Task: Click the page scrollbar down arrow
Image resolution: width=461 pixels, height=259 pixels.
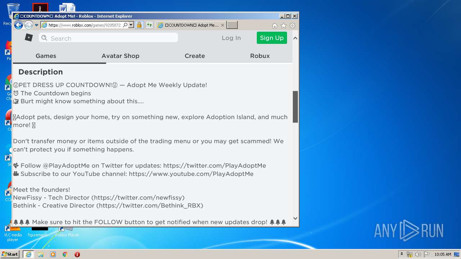Action: coord(295,218)
